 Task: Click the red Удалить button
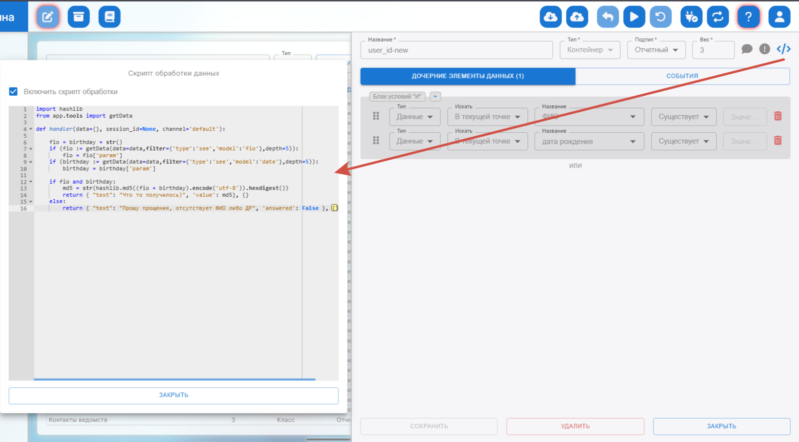575,426
